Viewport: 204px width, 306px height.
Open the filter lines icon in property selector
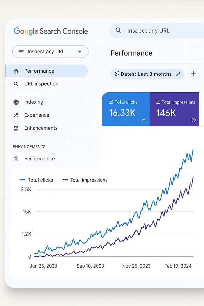[21, 52]
